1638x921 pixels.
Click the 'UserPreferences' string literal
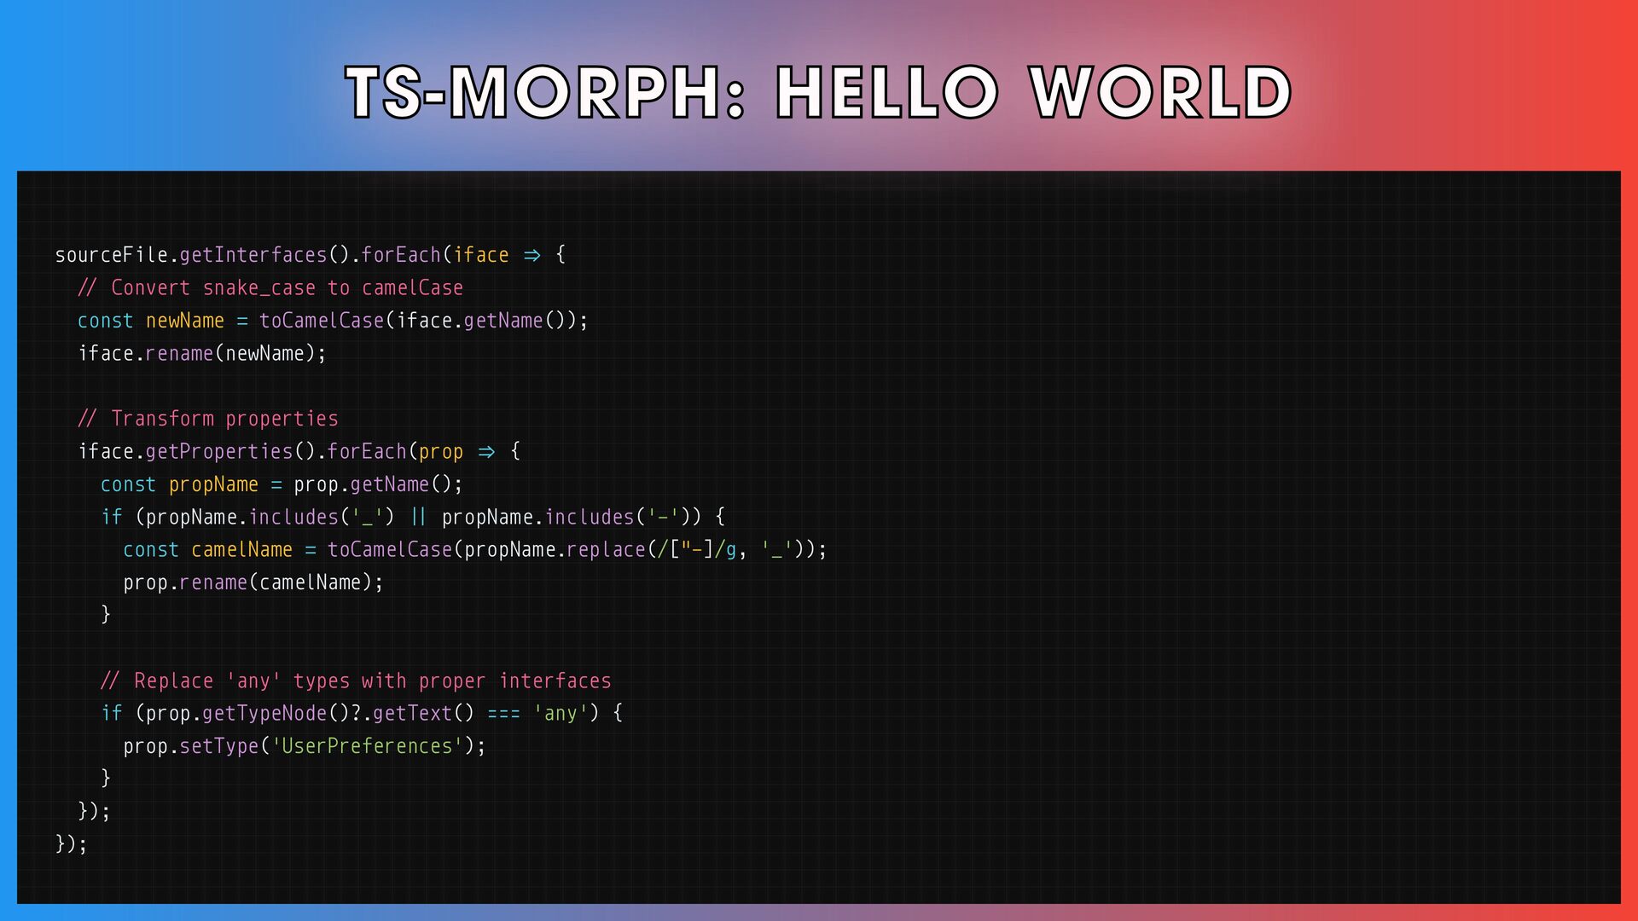[x=367, y=746]
